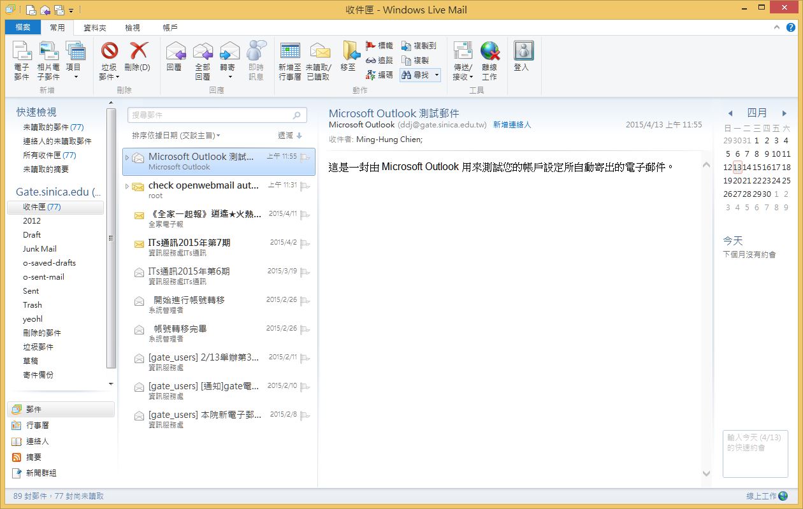
Task: Toggle flag on ITs通訊2015年第7期 message
Action: (x=305, y=243)
